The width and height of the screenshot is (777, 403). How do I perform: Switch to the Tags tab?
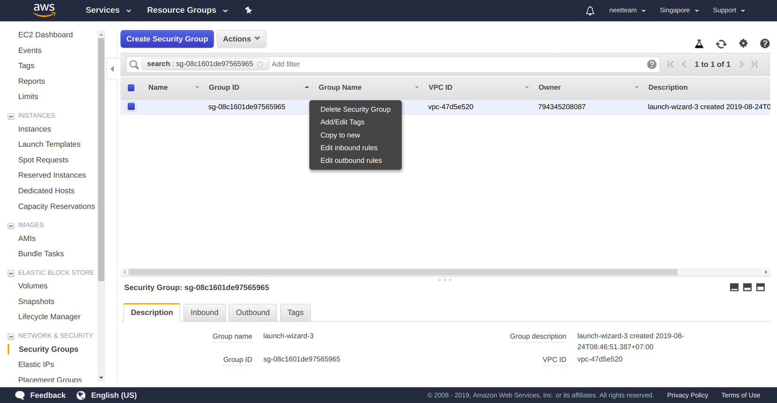[x=295, y=313]
